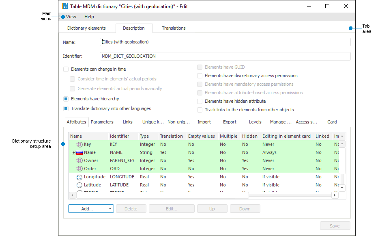Screen dimensions: 380x236
Task: Click the Russian flag icon on the Name row
Action: tap(79, 152)
